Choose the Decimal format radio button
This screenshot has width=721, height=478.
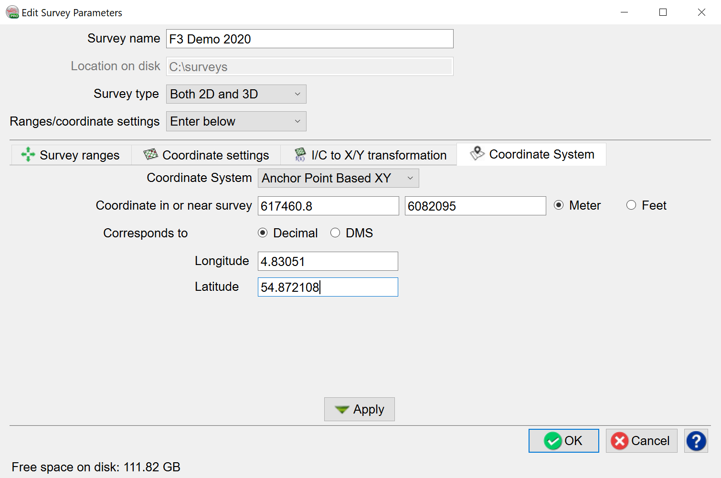(263, 233)
